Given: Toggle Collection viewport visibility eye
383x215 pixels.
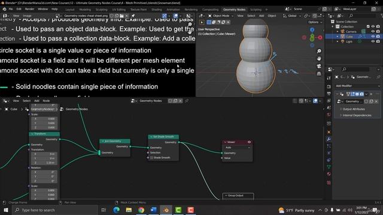Looking at the screenshot, I should coord(373,26).
